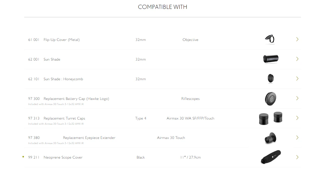Open the Sun Shade Honeycomb row arrow
Viewport: 329px width, 175px height.
pos(297,79)
